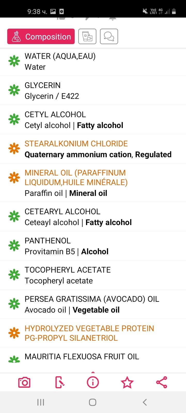
Task: Select the PANTHENOL ingredient row
Action: coord(93,246)
